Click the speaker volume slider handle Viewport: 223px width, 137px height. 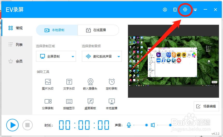[170, 125]
